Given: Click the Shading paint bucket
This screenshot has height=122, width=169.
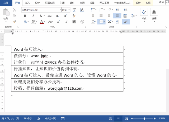Looking at the screenshot, I should 93,22.
